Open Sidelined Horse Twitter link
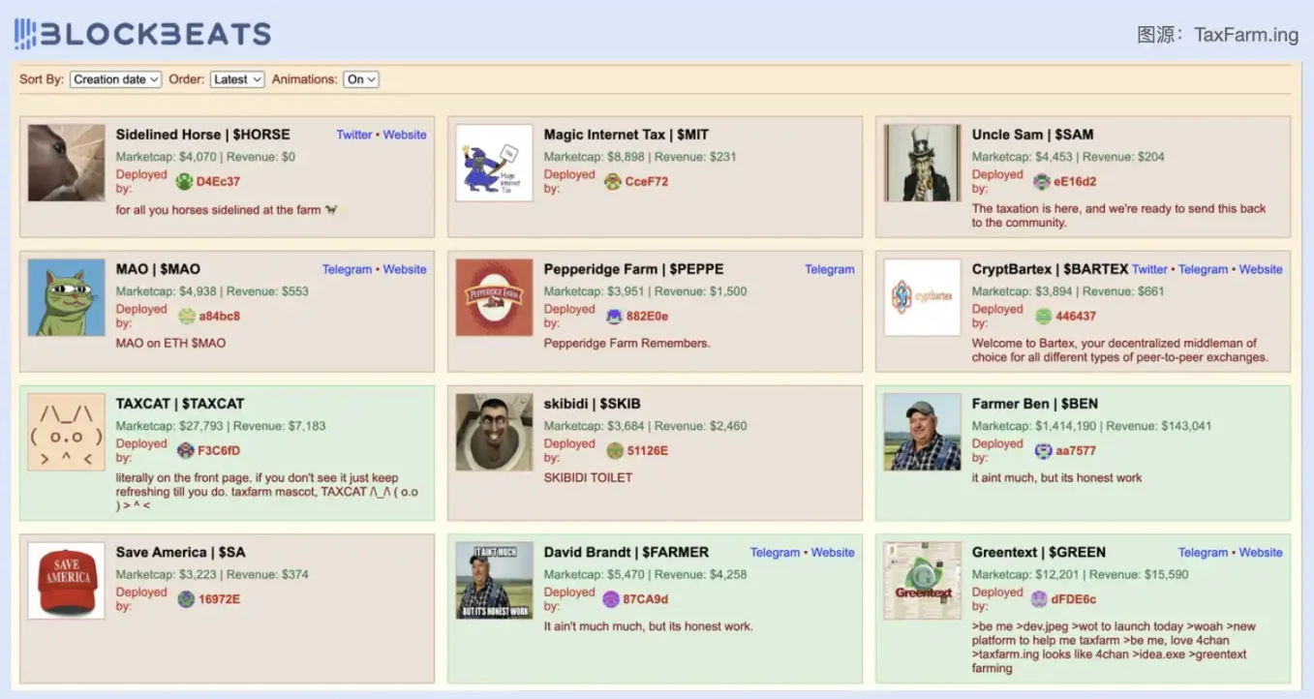The height and width of the screenshot is (699, 1314). (353, 135)
